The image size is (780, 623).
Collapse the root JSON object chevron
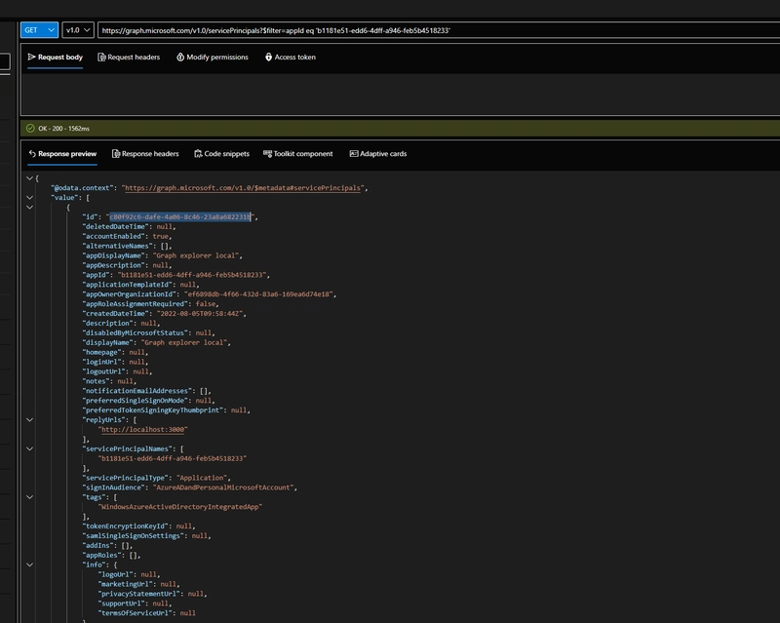coord(30,178)
